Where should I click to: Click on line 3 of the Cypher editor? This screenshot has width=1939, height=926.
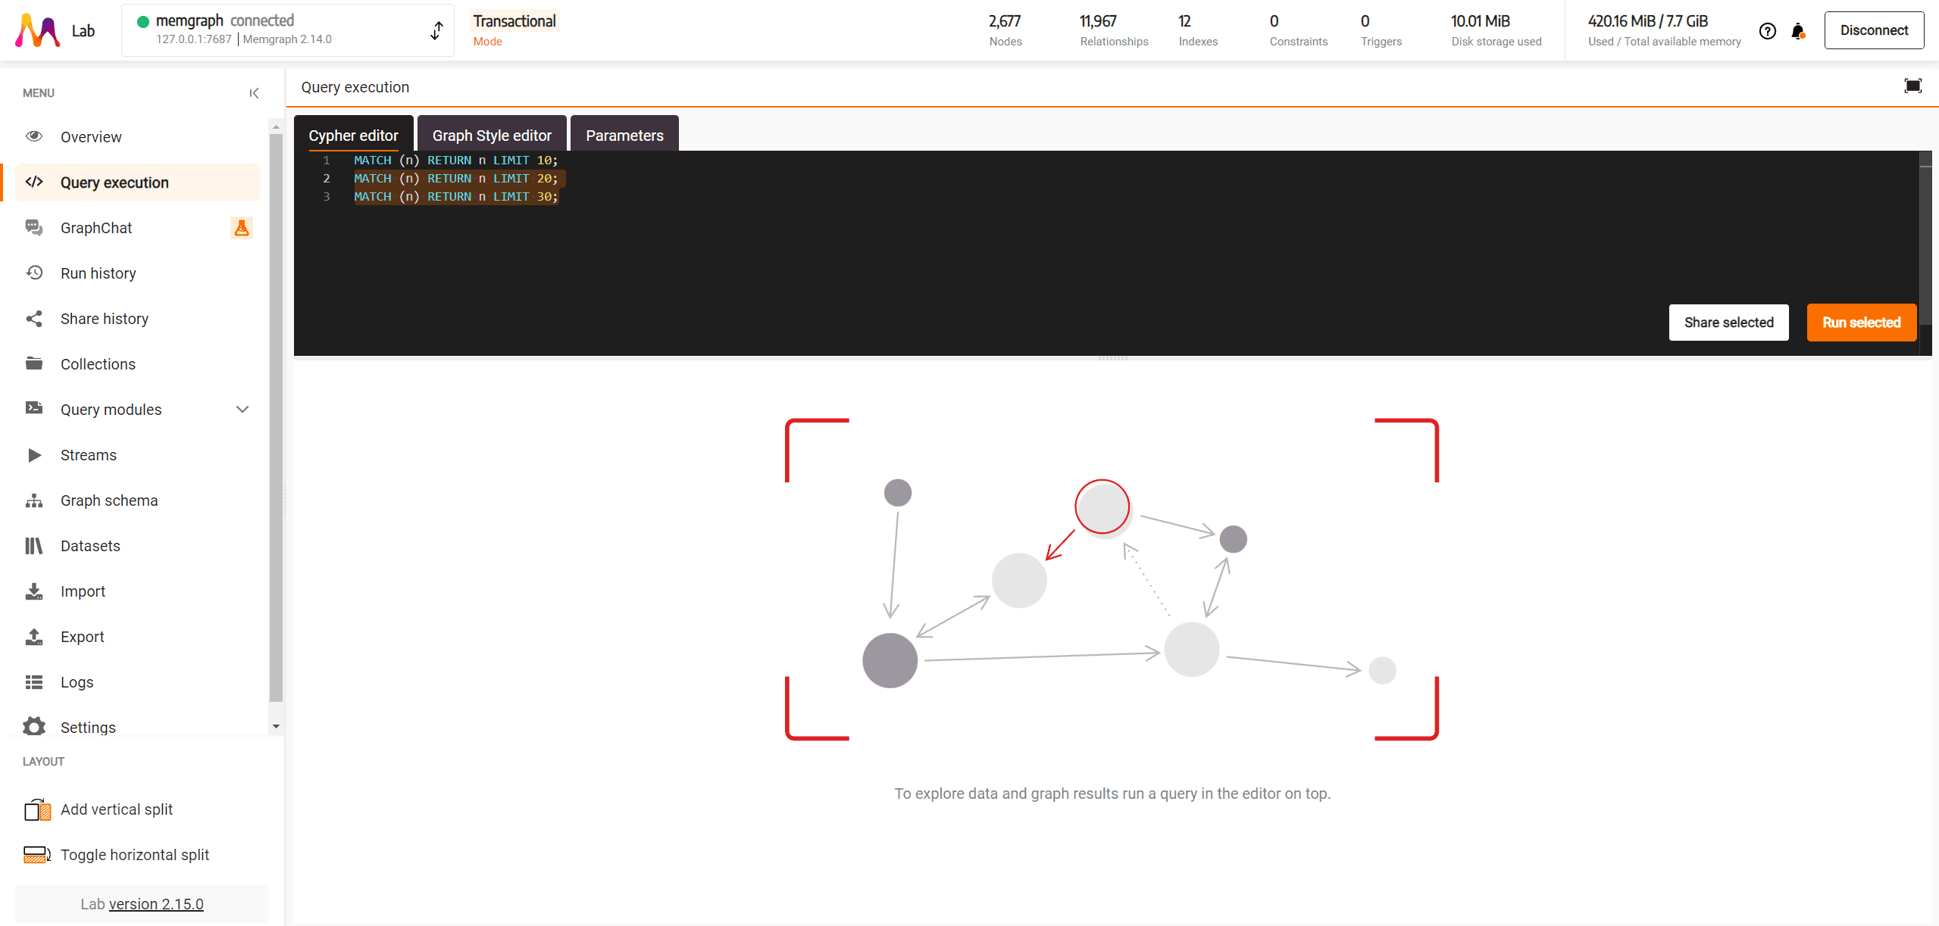coord(455,197)
